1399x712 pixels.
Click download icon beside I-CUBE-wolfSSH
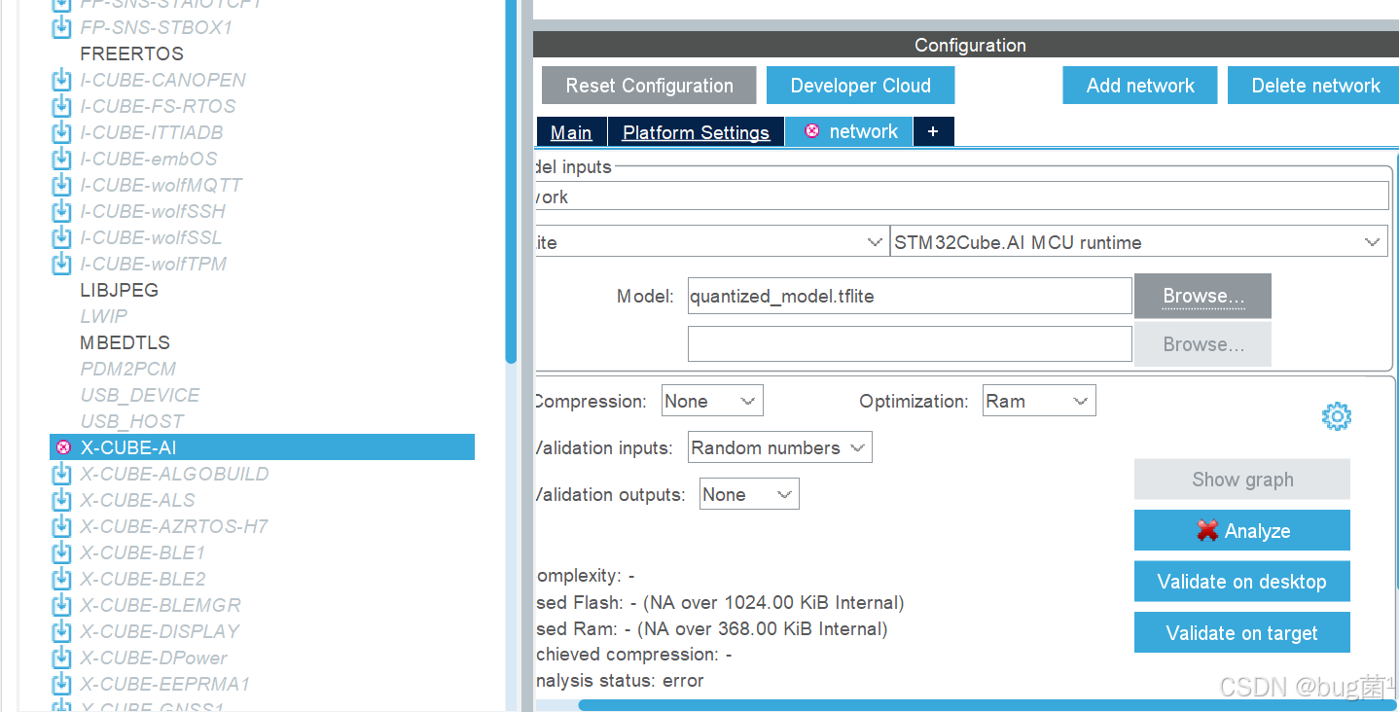(61, 211)
